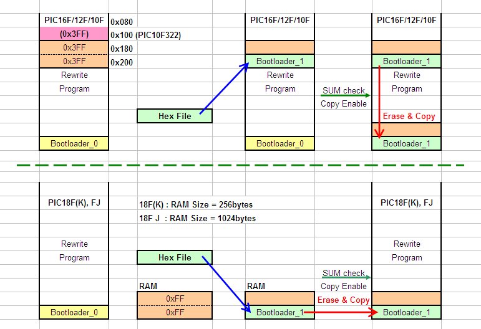Select green Bootloader_1 cell in the RAM block
This screenshot has height=329, width=481.
280,312
